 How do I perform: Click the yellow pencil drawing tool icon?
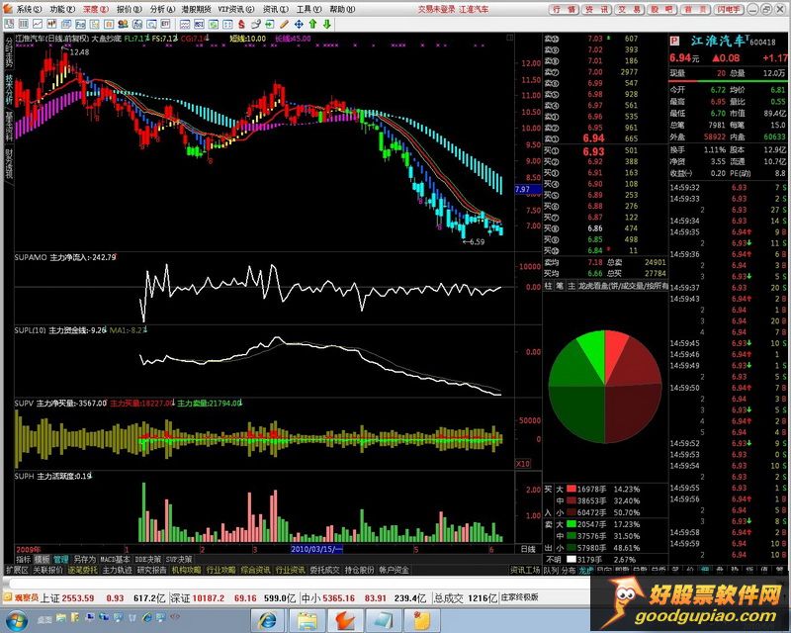click(x=284, y=24)
